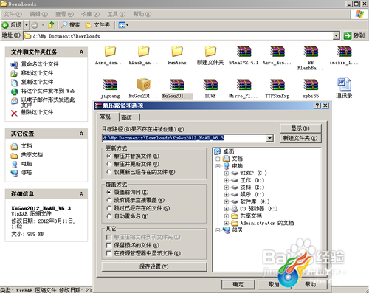Check 在资源管理器中显示文件 checkbox
369x293 pixels.
pos(108,253)
